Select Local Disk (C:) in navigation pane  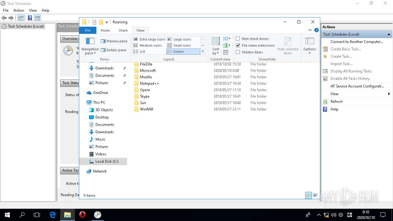[x=103, y=161]
